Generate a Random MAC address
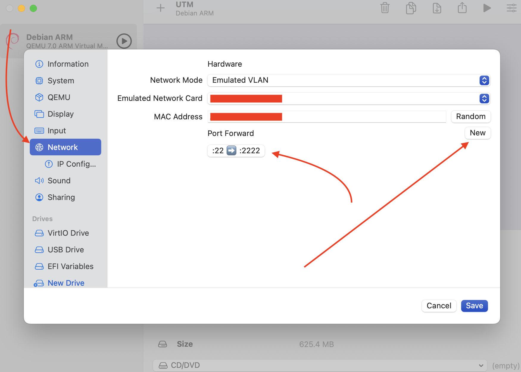Viewport: 521px width, 372px height. tap(471, 116)
